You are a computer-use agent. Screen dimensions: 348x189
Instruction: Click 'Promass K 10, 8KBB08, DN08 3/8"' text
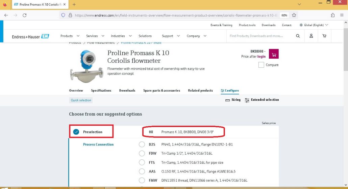tap(187, 132)
